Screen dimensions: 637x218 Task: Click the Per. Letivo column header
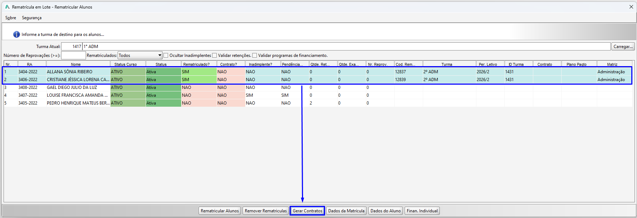pos(490,64)
